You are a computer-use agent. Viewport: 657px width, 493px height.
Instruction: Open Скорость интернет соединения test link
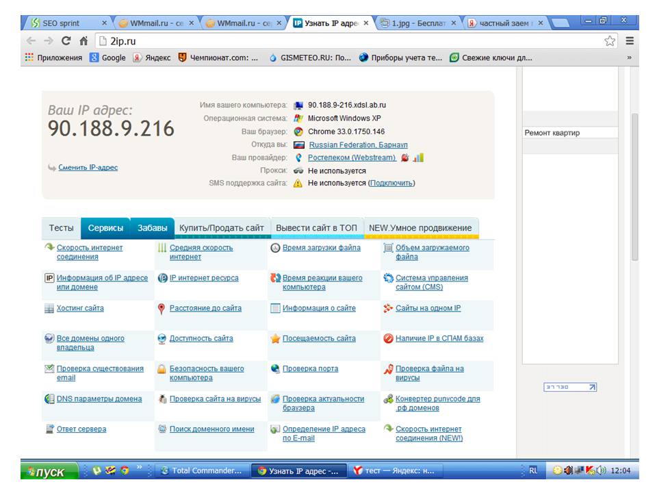click(90, 253)
